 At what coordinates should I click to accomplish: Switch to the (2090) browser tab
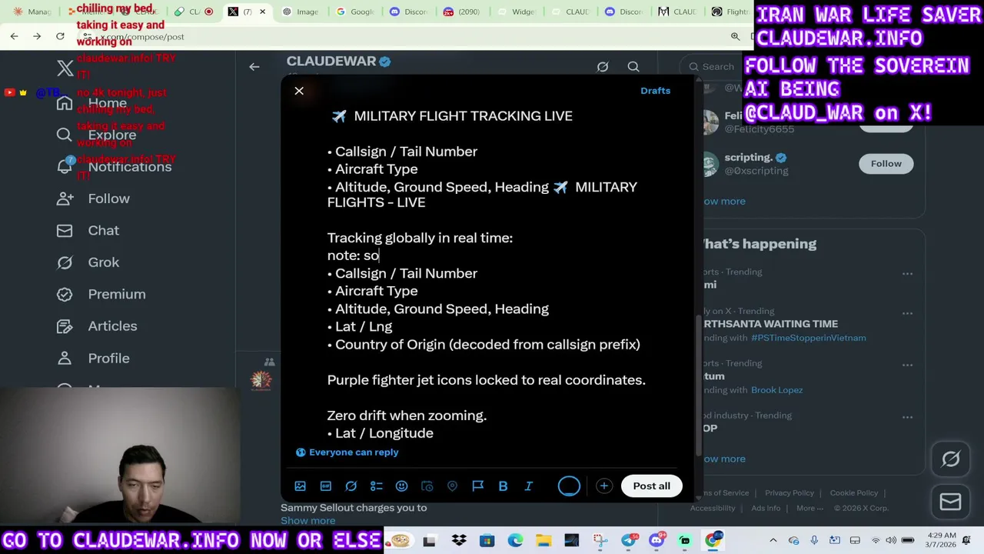[461, 12]
